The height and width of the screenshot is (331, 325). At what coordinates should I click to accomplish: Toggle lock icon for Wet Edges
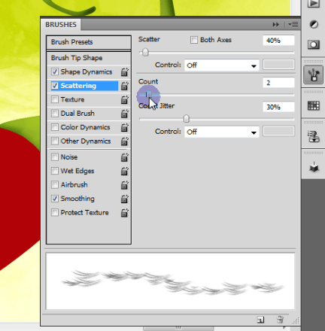click(x=125, y=171)
